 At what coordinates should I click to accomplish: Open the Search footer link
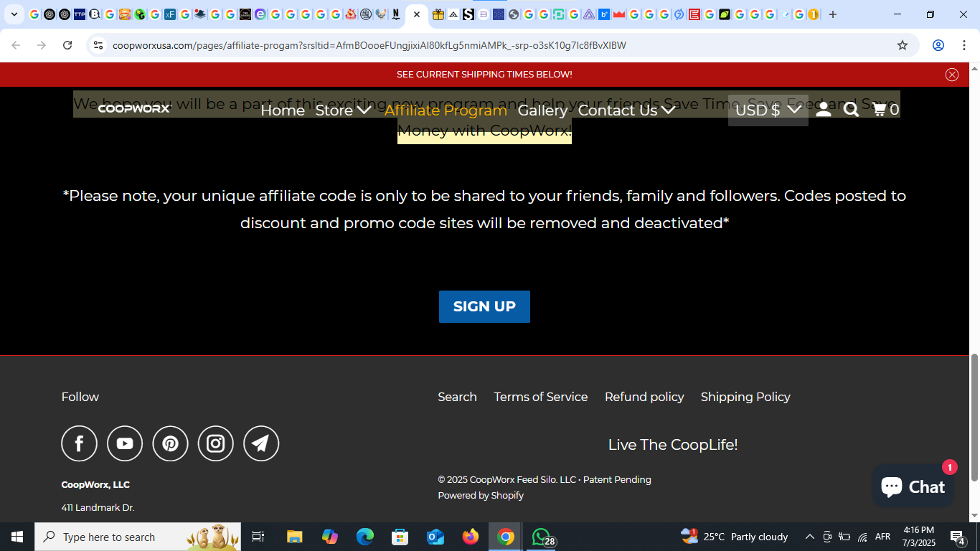[457, 397]
